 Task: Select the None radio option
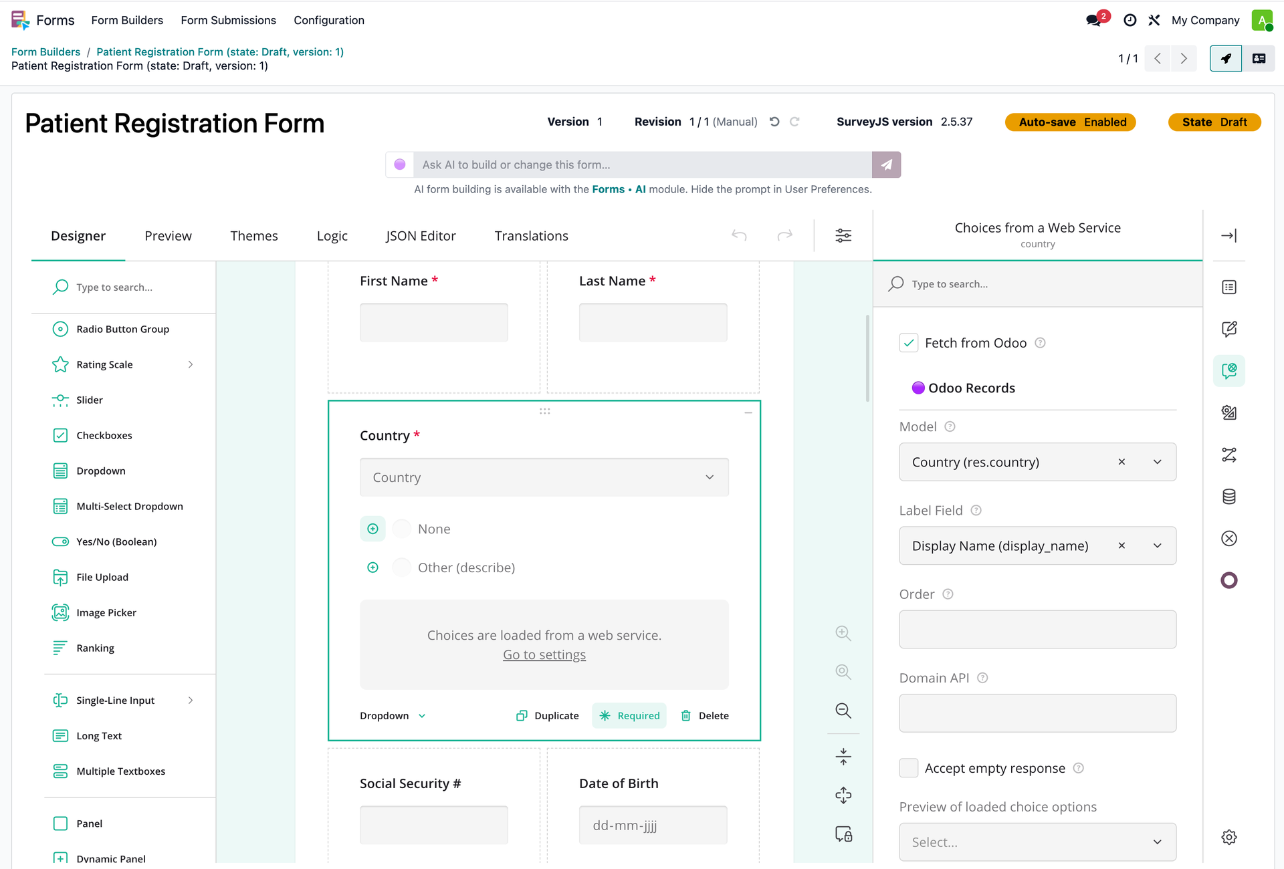[402, 529]
